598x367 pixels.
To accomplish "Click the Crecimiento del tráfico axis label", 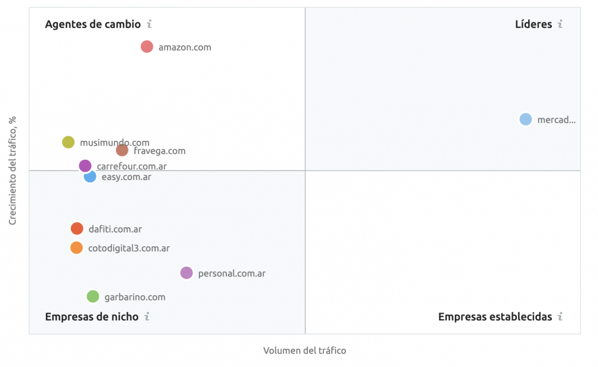I will click(x=12, y=170).
